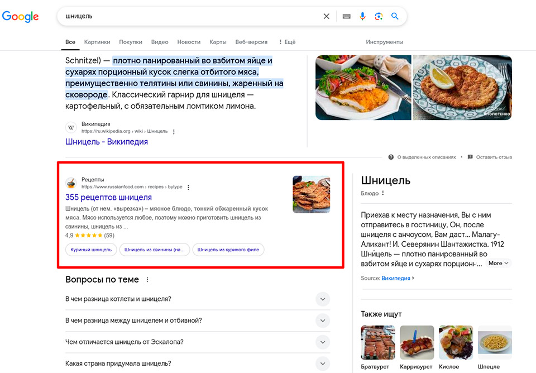Expand description with the More button

[498, 263]
